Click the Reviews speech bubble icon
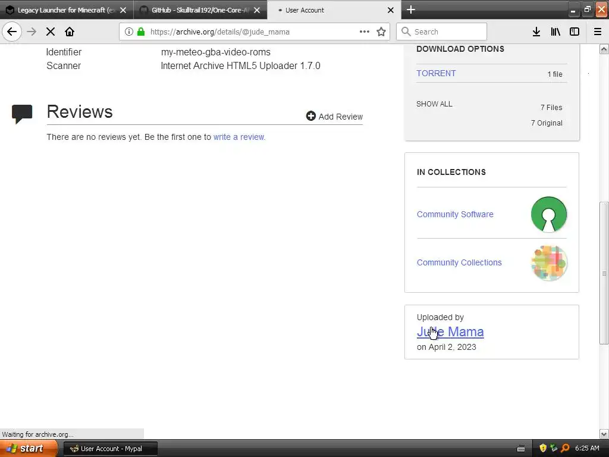 22,114
